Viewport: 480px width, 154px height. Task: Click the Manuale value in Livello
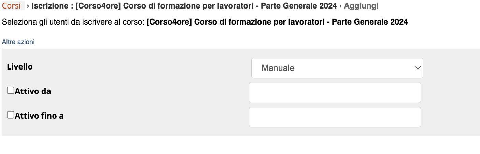[278, 68]
